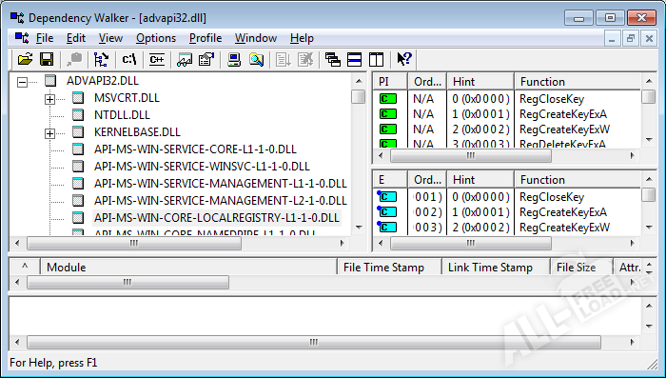Image resolution: width=666 pixels, height=378 pixels.
Task: Expand the MSVCRT.DLL tree node
Action: coord(49,99)
